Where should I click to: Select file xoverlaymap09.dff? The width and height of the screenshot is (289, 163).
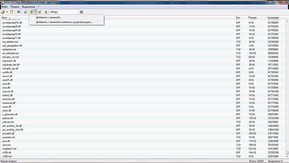[x=11, y=30]
